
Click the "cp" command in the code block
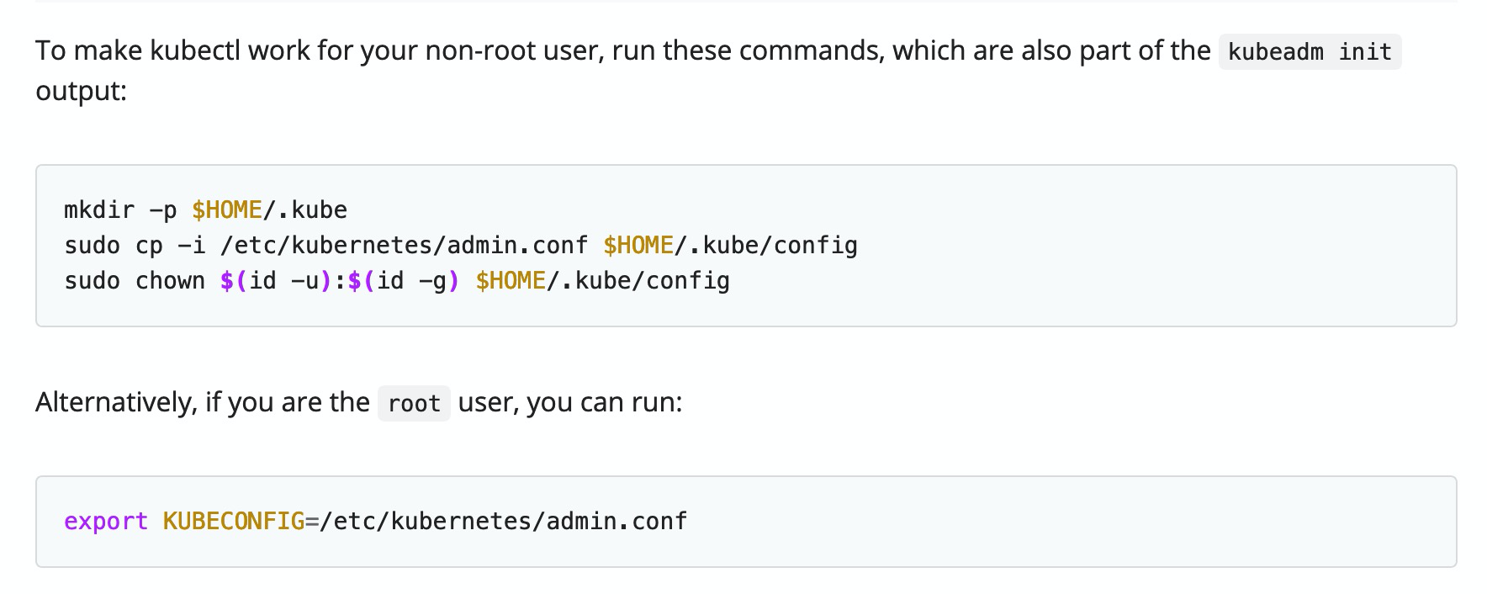tap(149, 245)
